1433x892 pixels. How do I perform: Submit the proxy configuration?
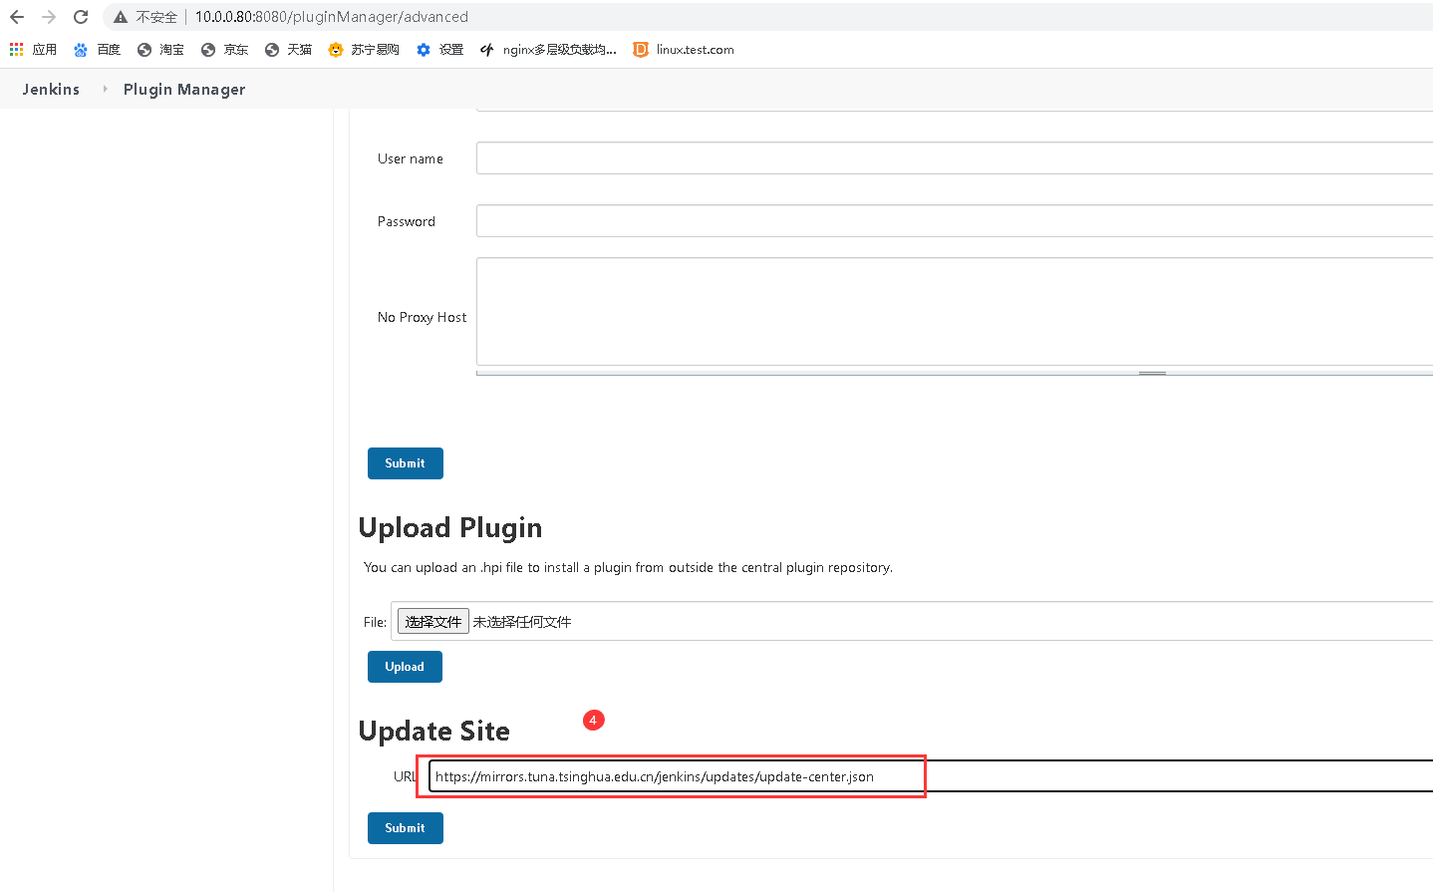(x=406, y=463)
